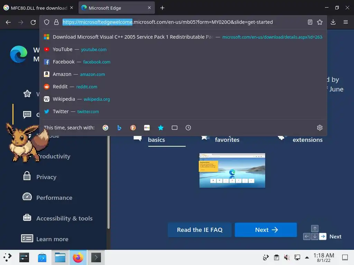The height and width of the screenshot is (265, 354).
Task: Toggle reader view in the address bar
Action: click(x=310, y=22)
